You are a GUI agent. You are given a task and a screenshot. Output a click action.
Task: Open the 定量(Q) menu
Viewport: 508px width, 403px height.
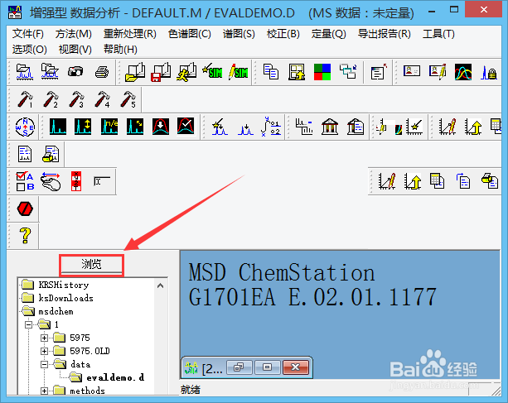[x=328, y=34]
